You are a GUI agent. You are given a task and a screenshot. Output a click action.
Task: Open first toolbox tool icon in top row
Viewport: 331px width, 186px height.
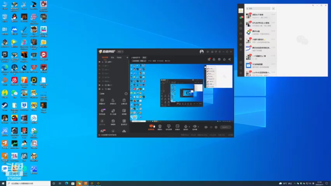(102, 100)
